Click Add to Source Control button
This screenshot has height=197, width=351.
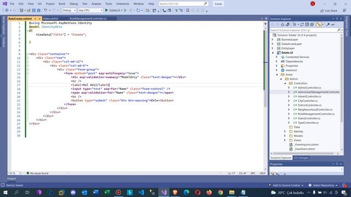click(x=286, y=185)
